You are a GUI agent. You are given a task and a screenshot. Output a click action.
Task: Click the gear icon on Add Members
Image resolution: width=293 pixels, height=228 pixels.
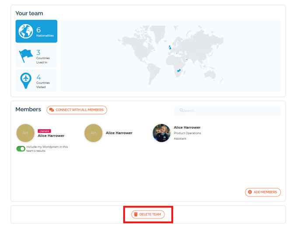pyautogui.click(x=250, y=192)
